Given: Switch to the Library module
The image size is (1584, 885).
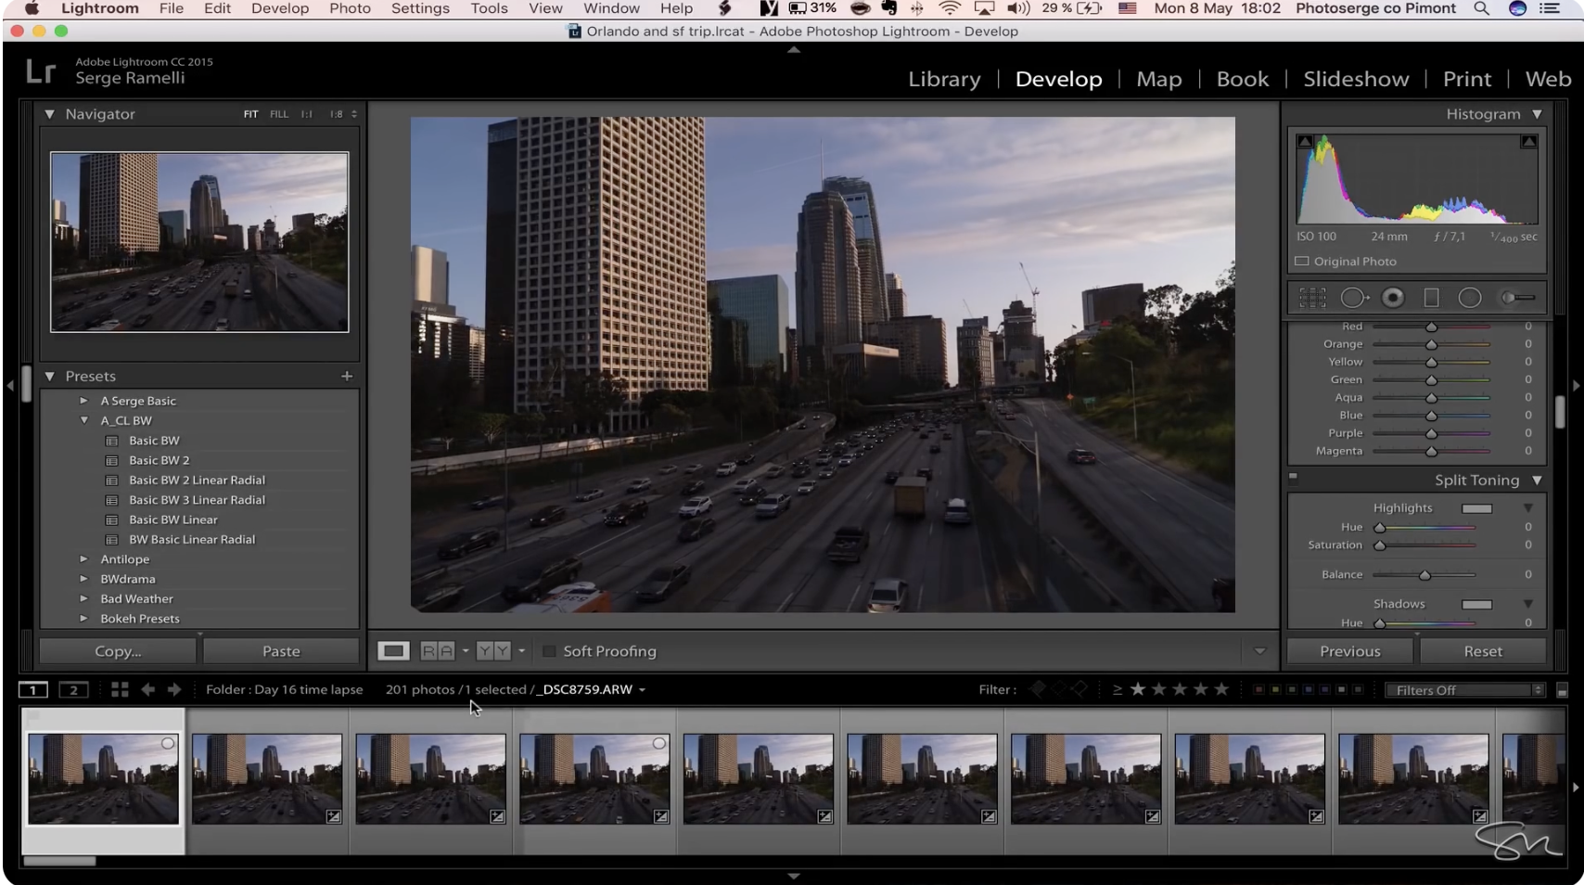Looking at the screenshot, I should click(x=944, y=79).
